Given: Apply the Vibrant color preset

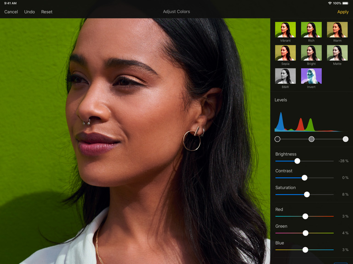Looking at the screenshot, I should tap(285, 30).
